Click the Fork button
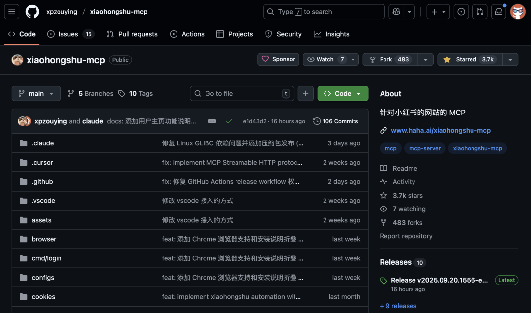The width and height of the screenshot is (531, 313). click(390, 59)
